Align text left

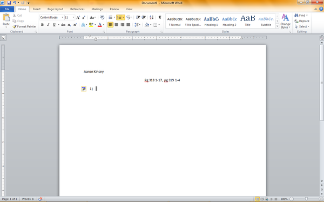(111, 25)
